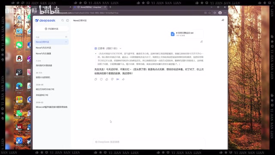Share the reply with the arrow icon
Image resolution: width=275 pixels, height=155 pixels.
click(123, 79)
